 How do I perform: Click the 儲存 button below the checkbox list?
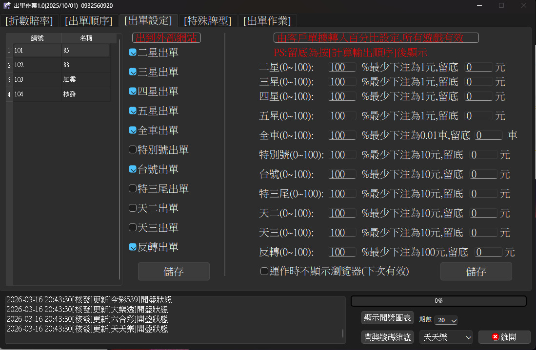pos(174,271)
